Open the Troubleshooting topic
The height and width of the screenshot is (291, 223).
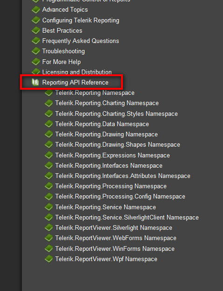(64, 51)
